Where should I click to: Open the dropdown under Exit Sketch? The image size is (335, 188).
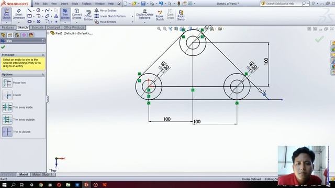pyautogui.click(x=6, y=22)
